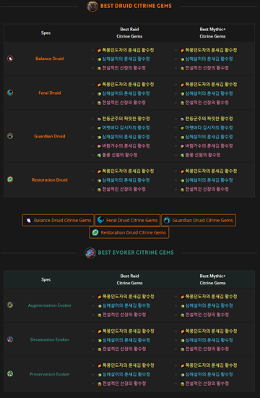This screenshot has height=398, width=260.
Task: Click the Feral Druid spec icon in the table
Action: pyautogui.click(x=10, y=93)
